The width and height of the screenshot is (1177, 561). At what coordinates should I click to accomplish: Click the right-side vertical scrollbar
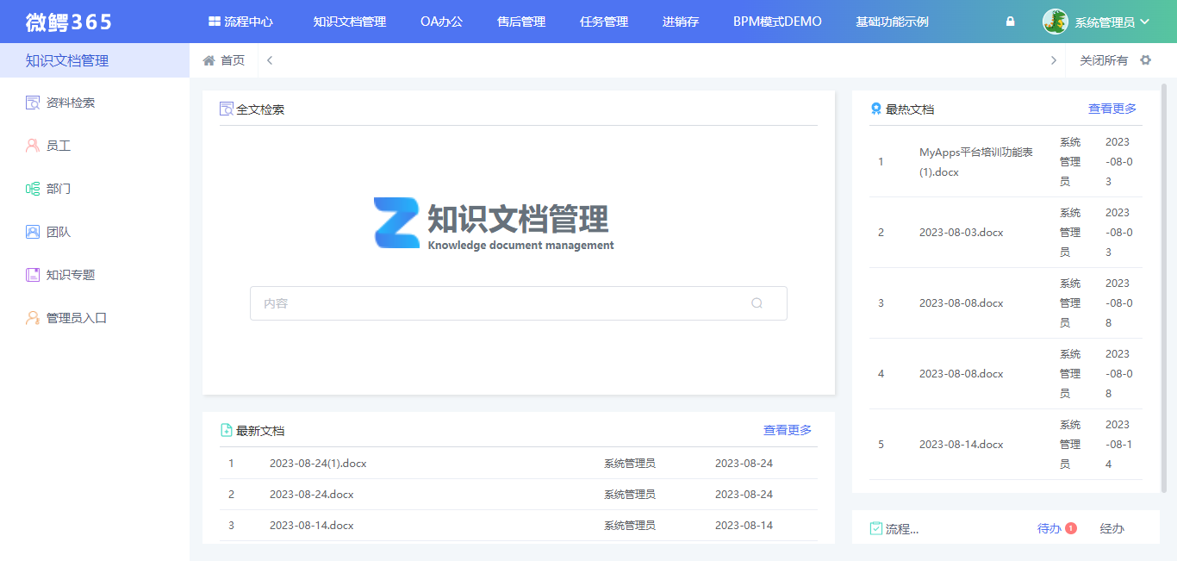click(1164, 287)
